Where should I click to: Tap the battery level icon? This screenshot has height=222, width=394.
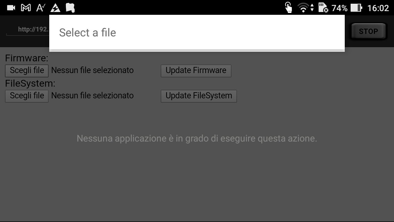[x=356, y=8]
